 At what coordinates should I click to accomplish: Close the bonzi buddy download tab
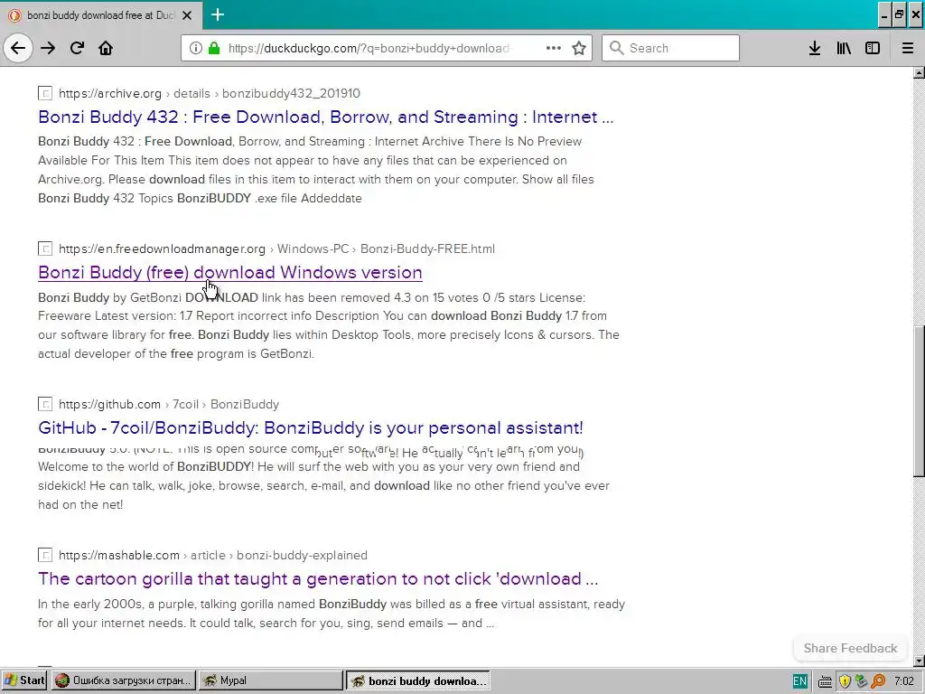(187, 15)
